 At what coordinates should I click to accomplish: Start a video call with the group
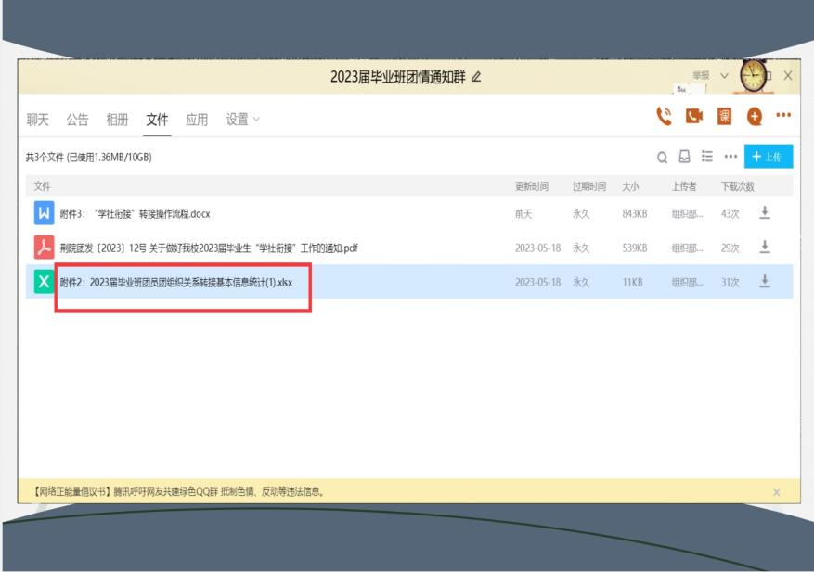(693, 117)
